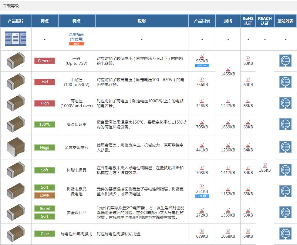This screenshot has width=297, height=245.
Task: Click the Mega metal frame capacitor image
Action: tap(15, 147)
